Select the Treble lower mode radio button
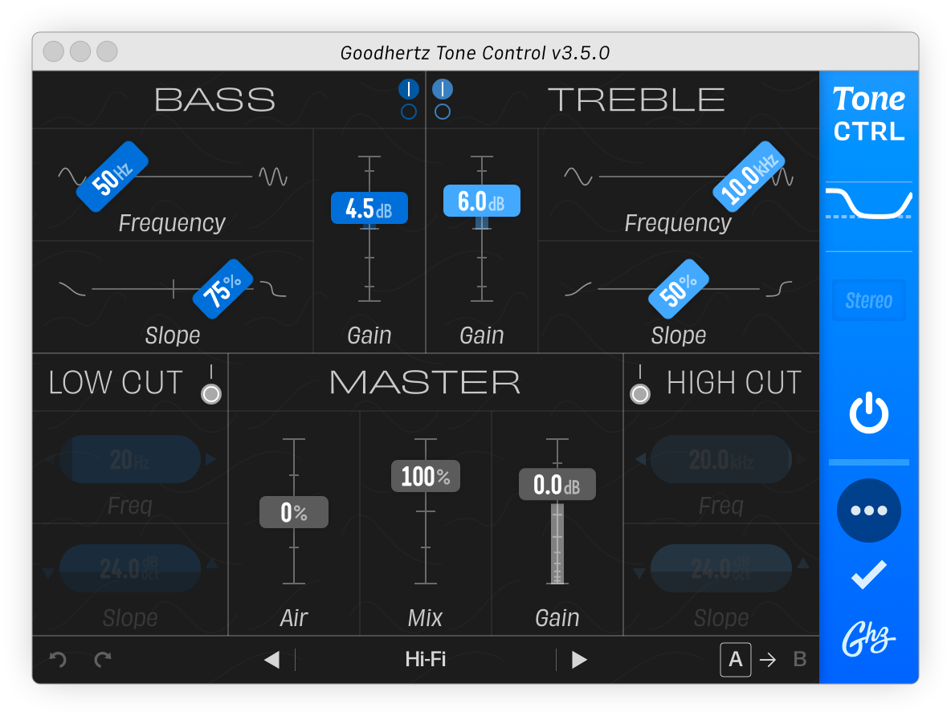 point(442,112)
